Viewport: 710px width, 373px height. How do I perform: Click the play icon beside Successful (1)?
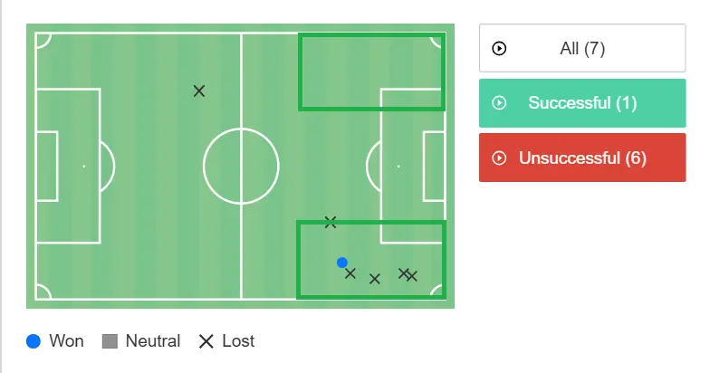coord(499,103)
